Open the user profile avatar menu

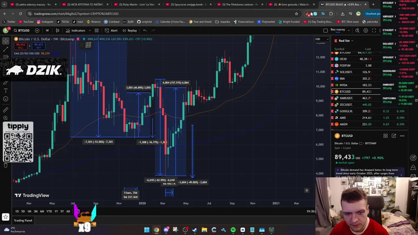6,30
